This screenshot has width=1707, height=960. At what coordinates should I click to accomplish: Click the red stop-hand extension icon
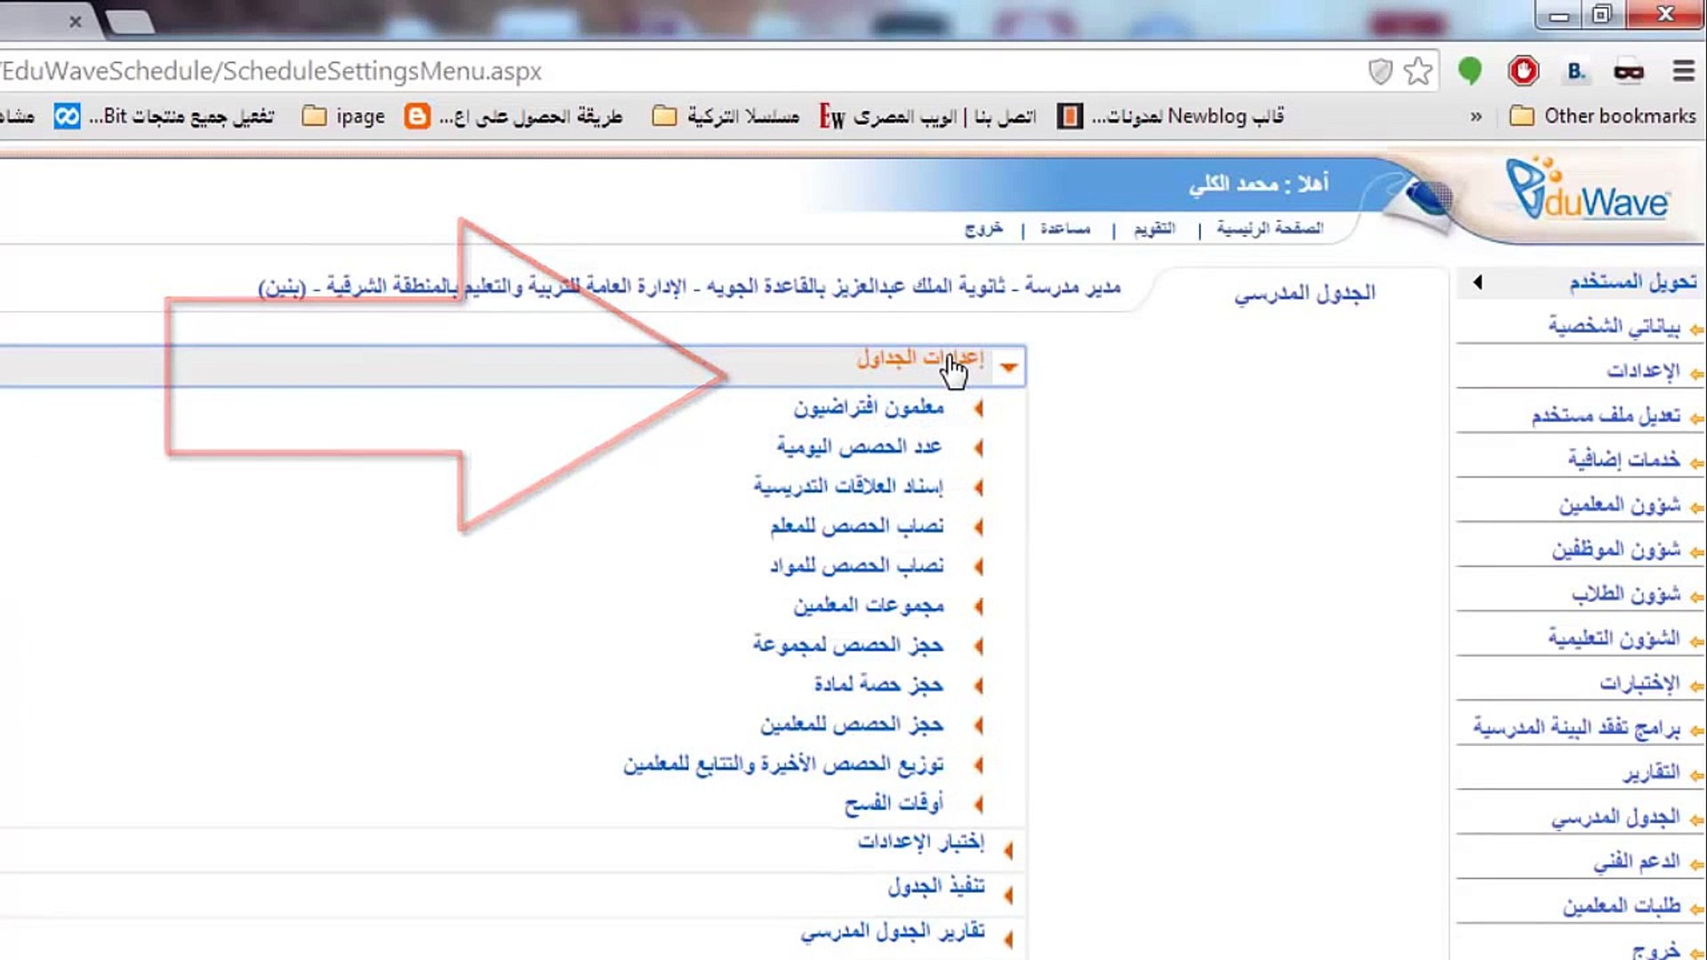1523,71
